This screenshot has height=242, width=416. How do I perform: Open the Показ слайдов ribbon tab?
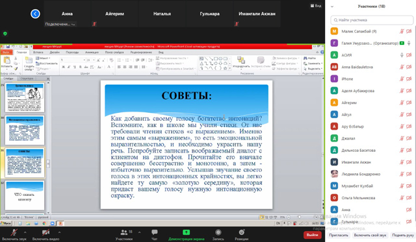coord(114,52)
